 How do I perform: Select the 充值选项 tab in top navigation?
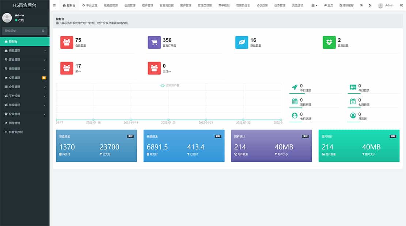297,5
